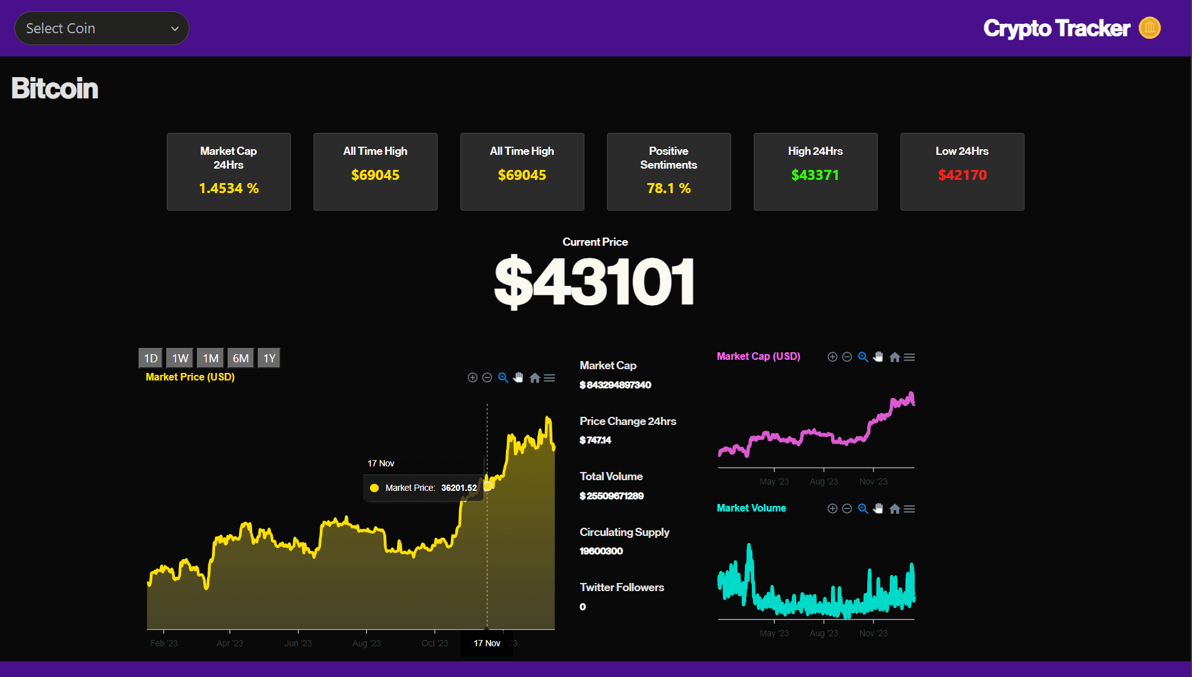This screenshot has width=1192, height=677.
Task: Click the Twitter Followers label
Action: 621,587
